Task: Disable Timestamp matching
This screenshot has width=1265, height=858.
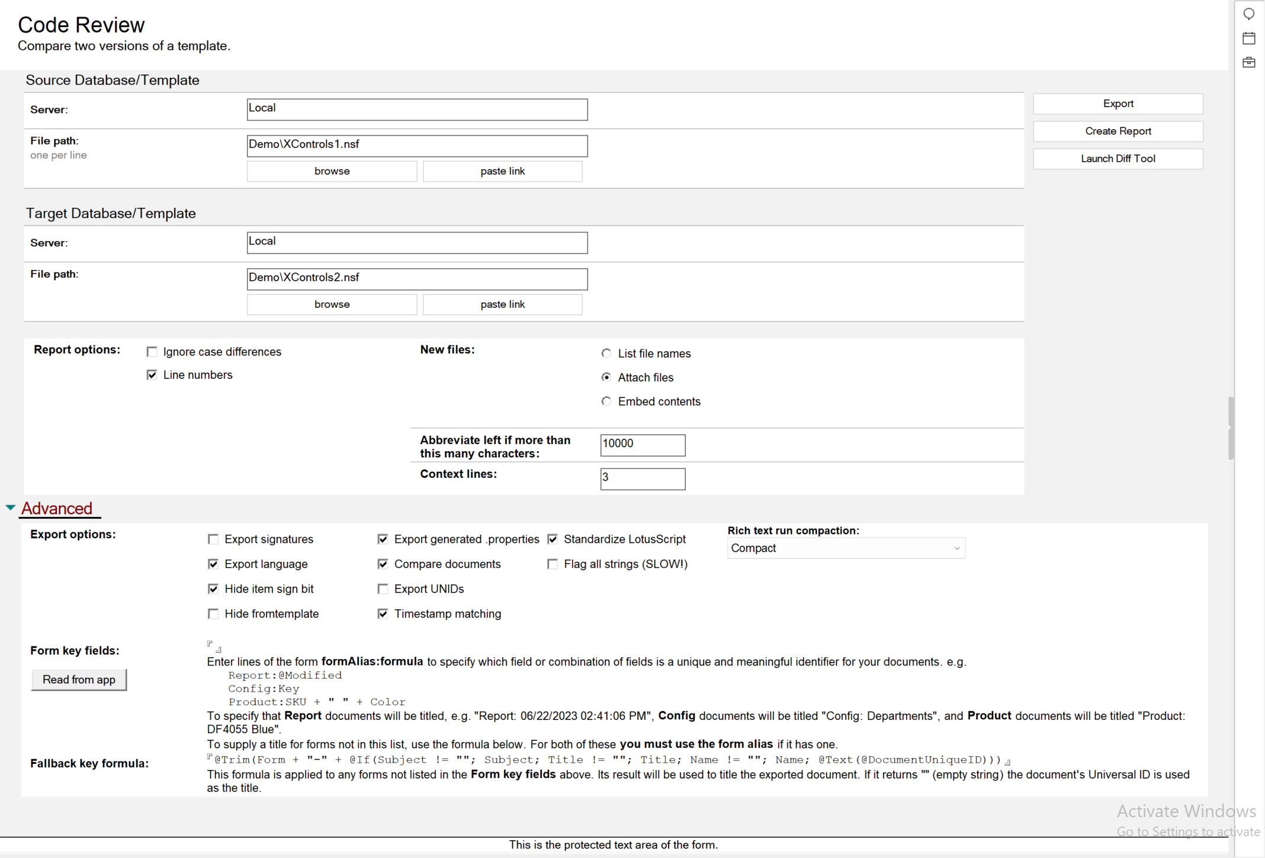Action: click(x=383, y=613)
